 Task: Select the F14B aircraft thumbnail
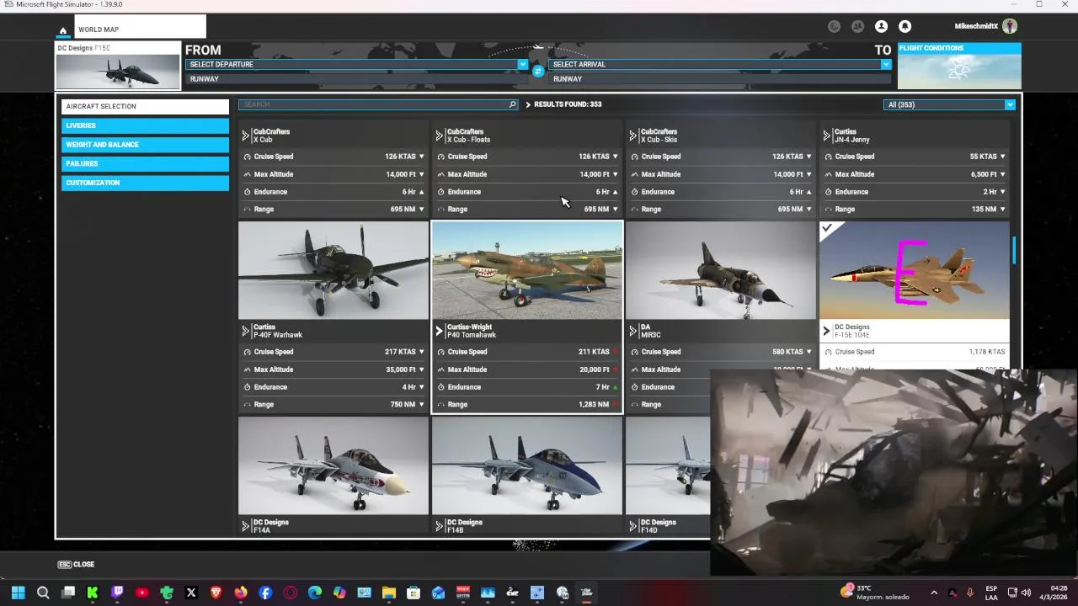point(527,465)
